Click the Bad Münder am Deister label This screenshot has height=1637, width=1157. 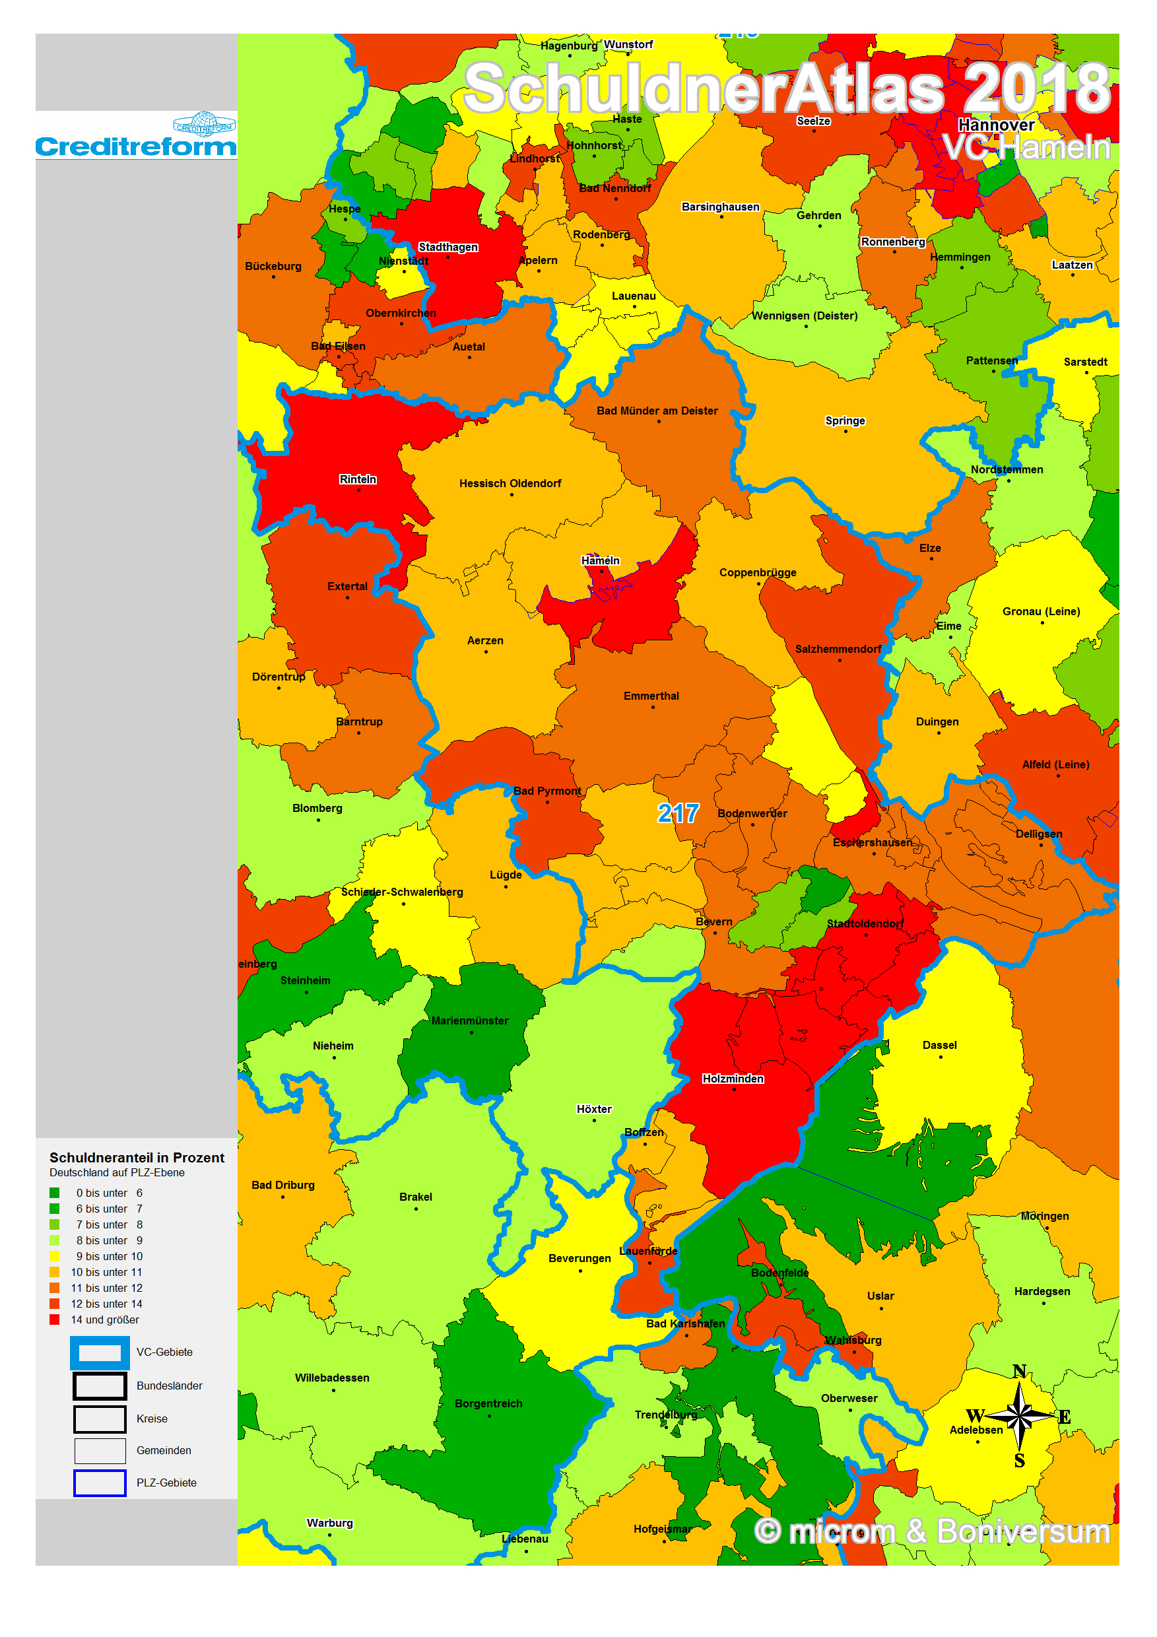tap(657, 411)
